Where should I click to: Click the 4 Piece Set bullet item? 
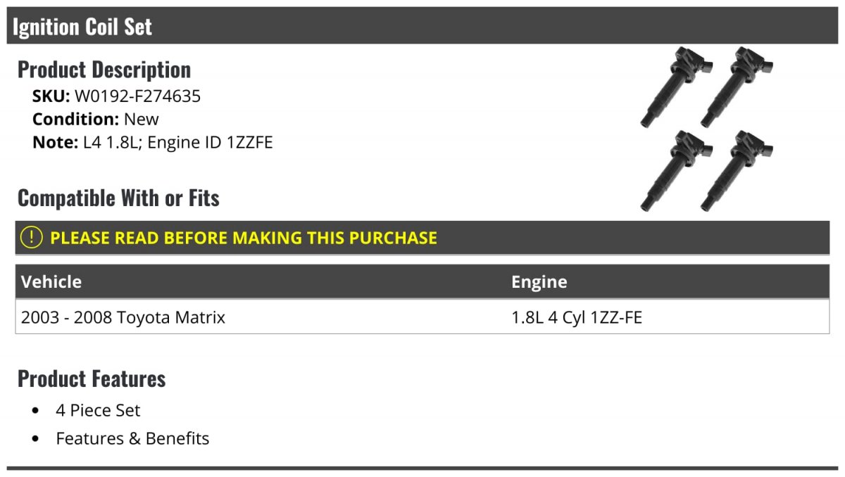click(x=98, y=410)
